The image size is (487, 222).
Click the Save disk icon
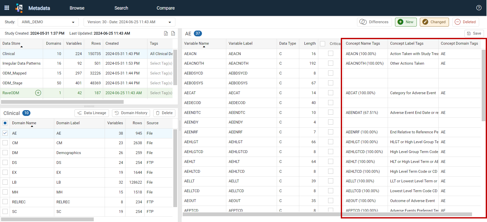[469, 33]
